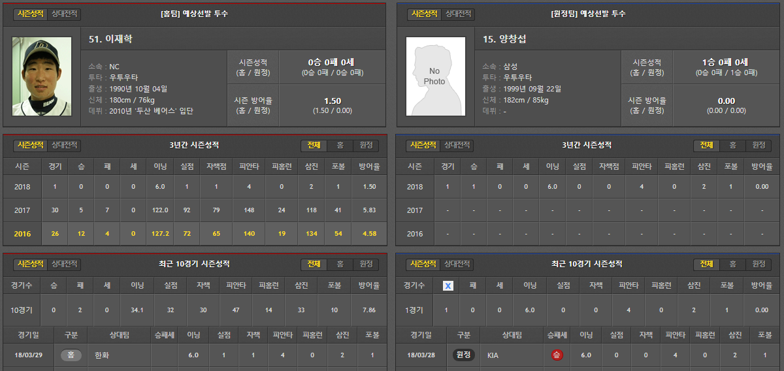Click team affiliation 'NC' in 이재학 profile
This screenshot has width=784, height=371.
pos(114,66)
